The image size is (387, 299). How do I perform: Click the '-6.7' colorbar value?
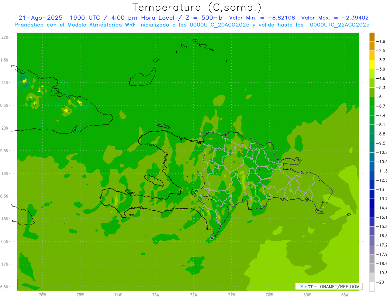381,106
